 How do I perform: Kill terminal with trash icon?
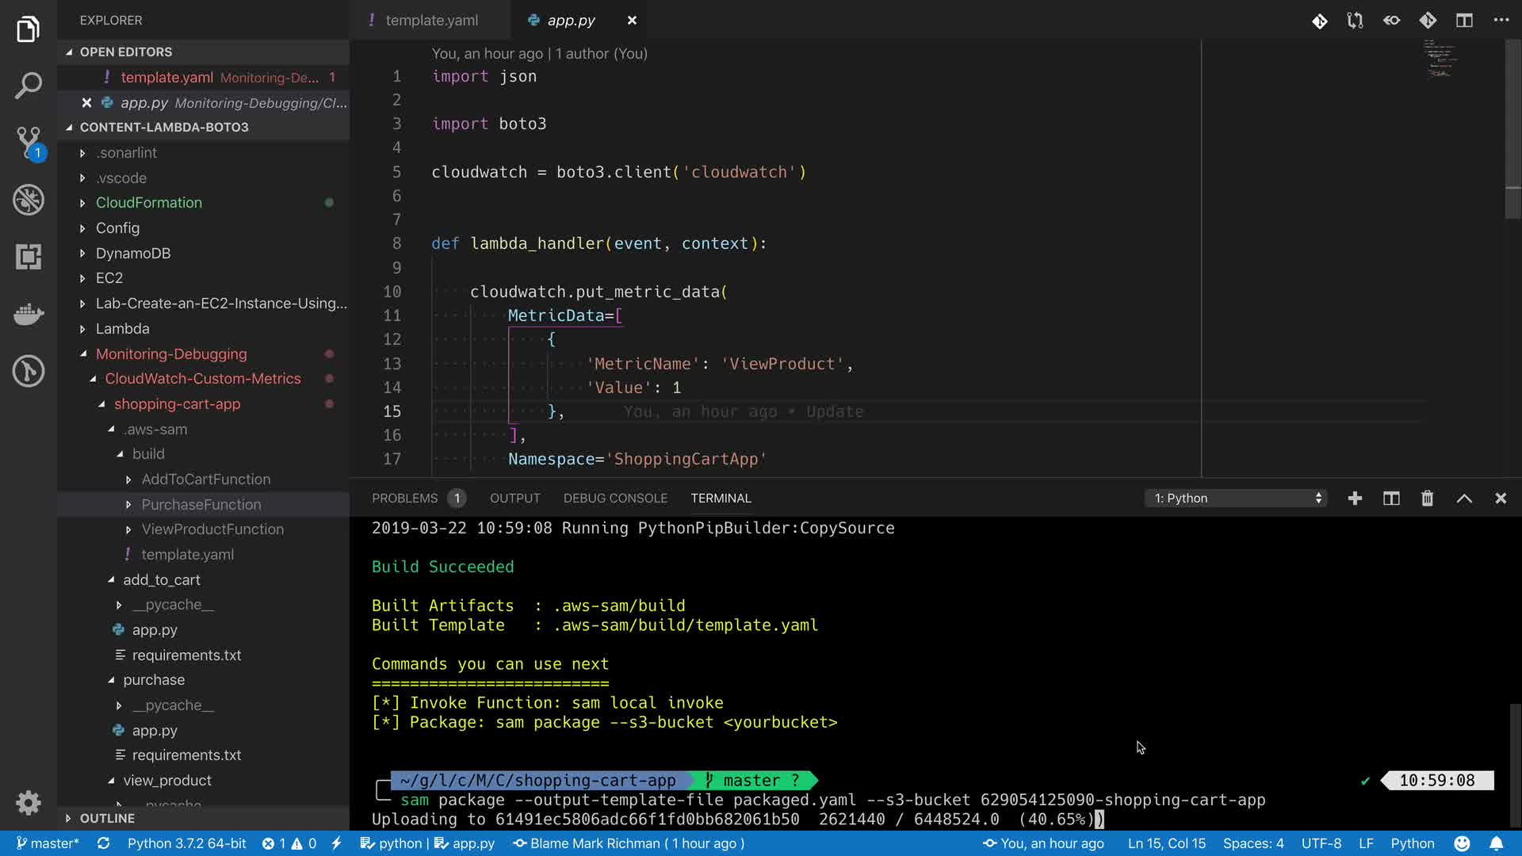[x=1427, y=498]
